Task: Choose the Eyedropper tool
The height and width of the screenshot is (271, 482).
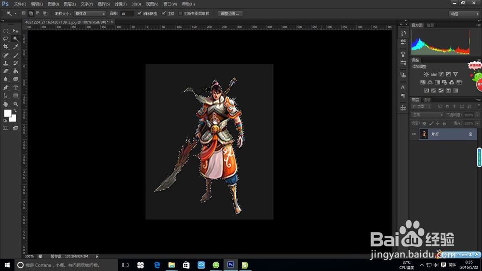Action: (x=15, y=47)
